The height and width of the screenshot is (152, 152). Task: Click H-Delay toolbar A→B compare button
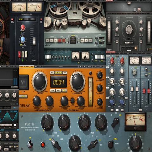tap(90, 66)
